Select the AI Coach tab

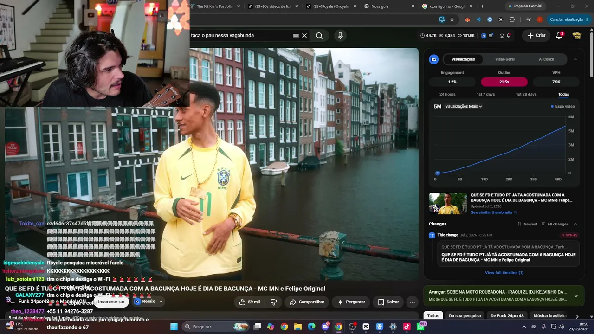coord(546,59)
